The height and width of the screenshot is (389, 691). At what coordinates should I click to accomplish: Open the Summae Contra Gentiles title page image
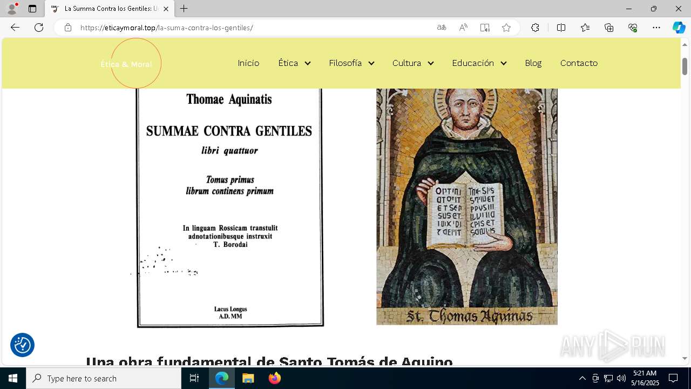click(230, 209)
